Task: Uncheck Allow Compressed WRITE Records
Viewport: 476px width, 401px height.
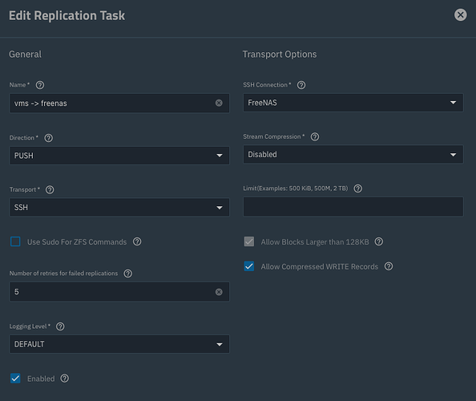Action: point(249,266)
